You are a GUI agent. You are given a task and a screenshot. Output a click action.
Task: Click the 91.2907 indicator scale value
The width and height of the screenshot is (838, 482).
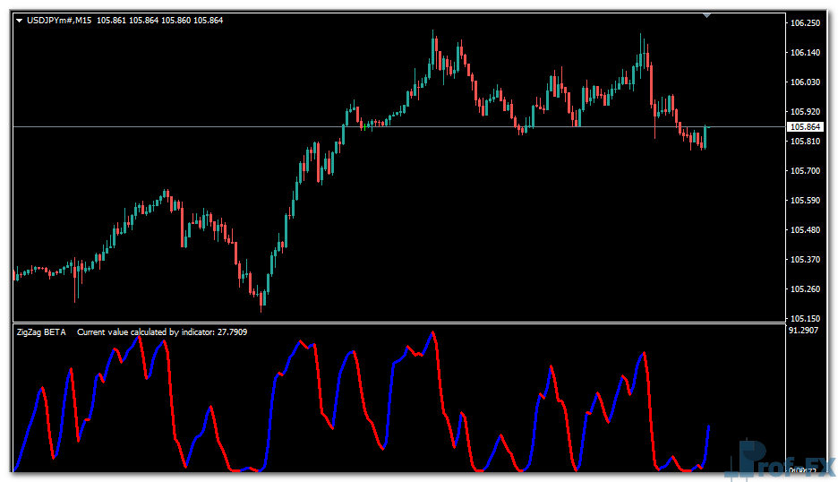pos(805,331)
